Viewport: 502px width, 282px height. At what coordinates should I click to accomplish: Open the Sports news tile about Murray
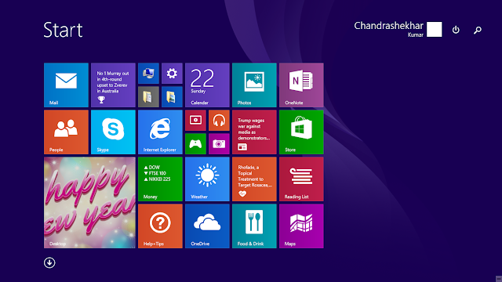pyautogui.click(x=113, y=85)
